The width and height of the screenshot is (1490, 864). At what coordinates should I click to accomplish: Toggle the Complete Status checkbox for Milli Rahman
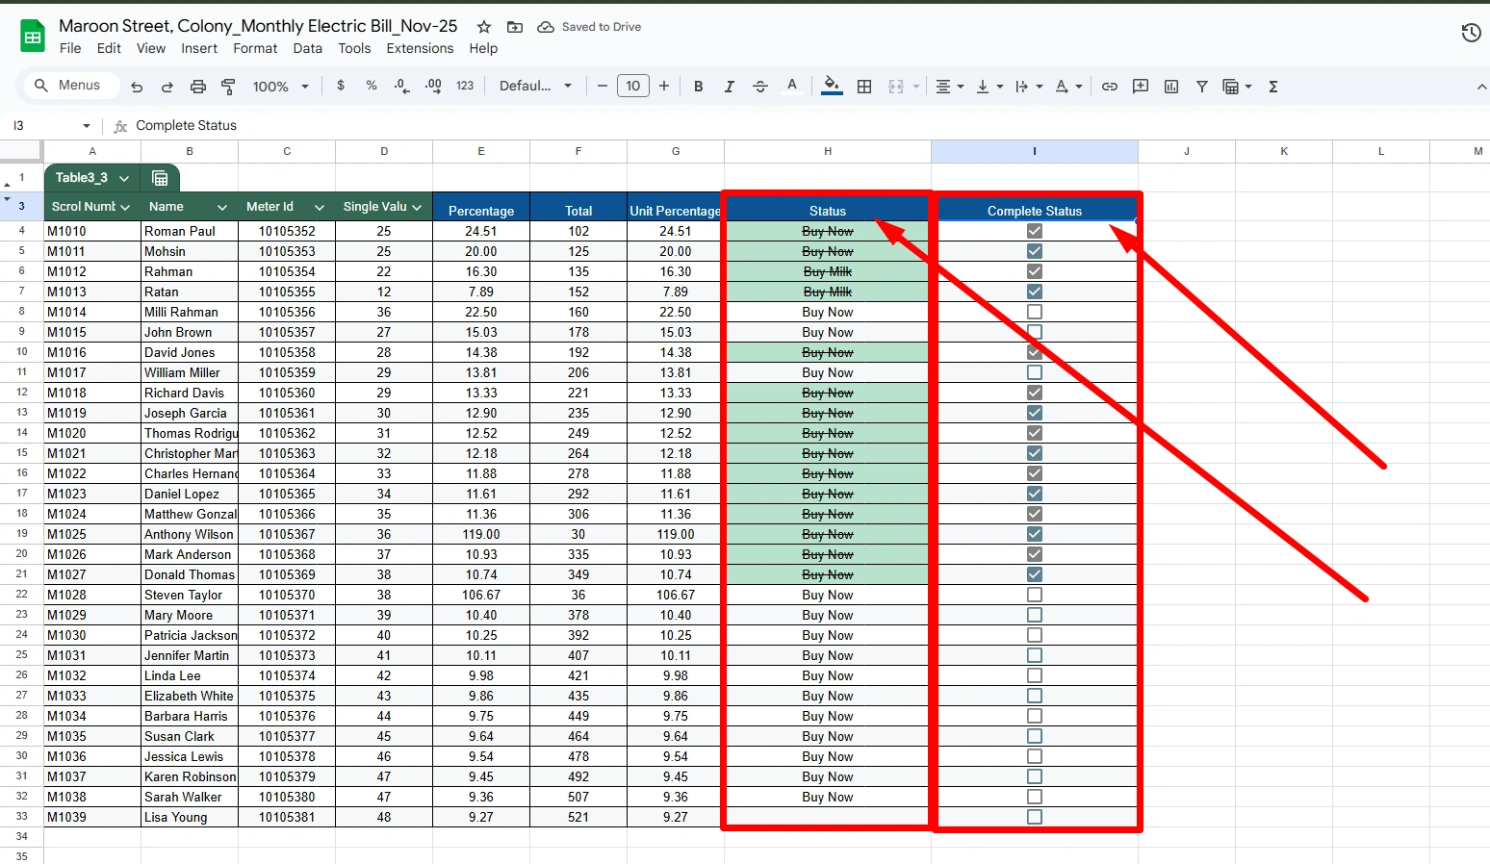(1035, 312)
